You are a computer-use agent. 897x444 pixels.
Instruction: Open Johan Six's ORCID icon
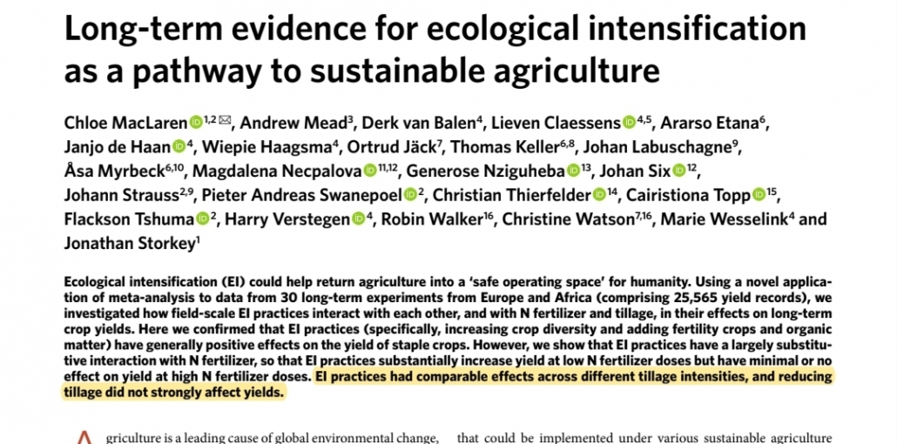pos(679,171)
